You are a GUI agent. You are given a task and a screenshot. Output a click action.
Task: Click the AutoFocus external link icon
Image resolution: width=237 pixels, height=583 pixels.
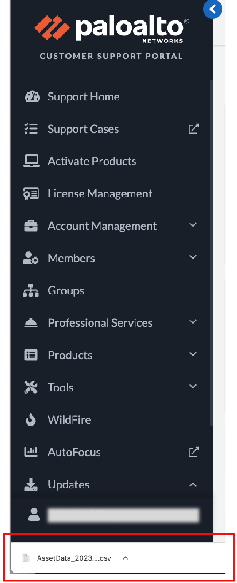[x=193, y=452]
